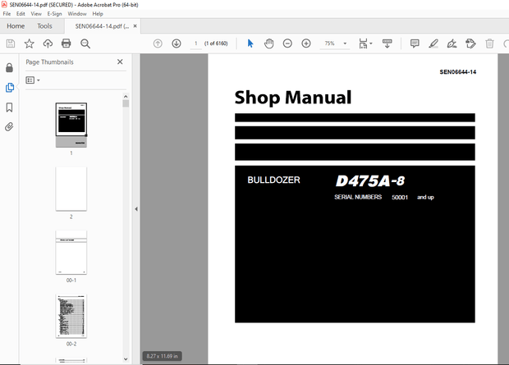
Task: Click the D475A-8 model text
Action: [x=370, y=181]
